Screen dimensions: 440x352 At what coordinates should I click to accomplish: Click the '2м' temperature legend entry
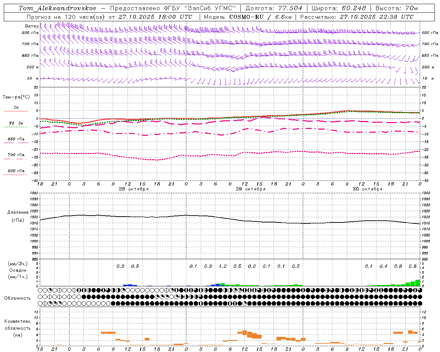tap(16, 107)
